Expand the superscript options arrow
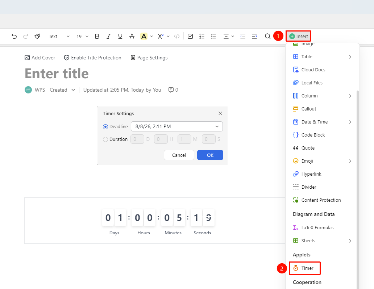Image resolution: width=374 pixels, height=289 pixels. [168, 36]
